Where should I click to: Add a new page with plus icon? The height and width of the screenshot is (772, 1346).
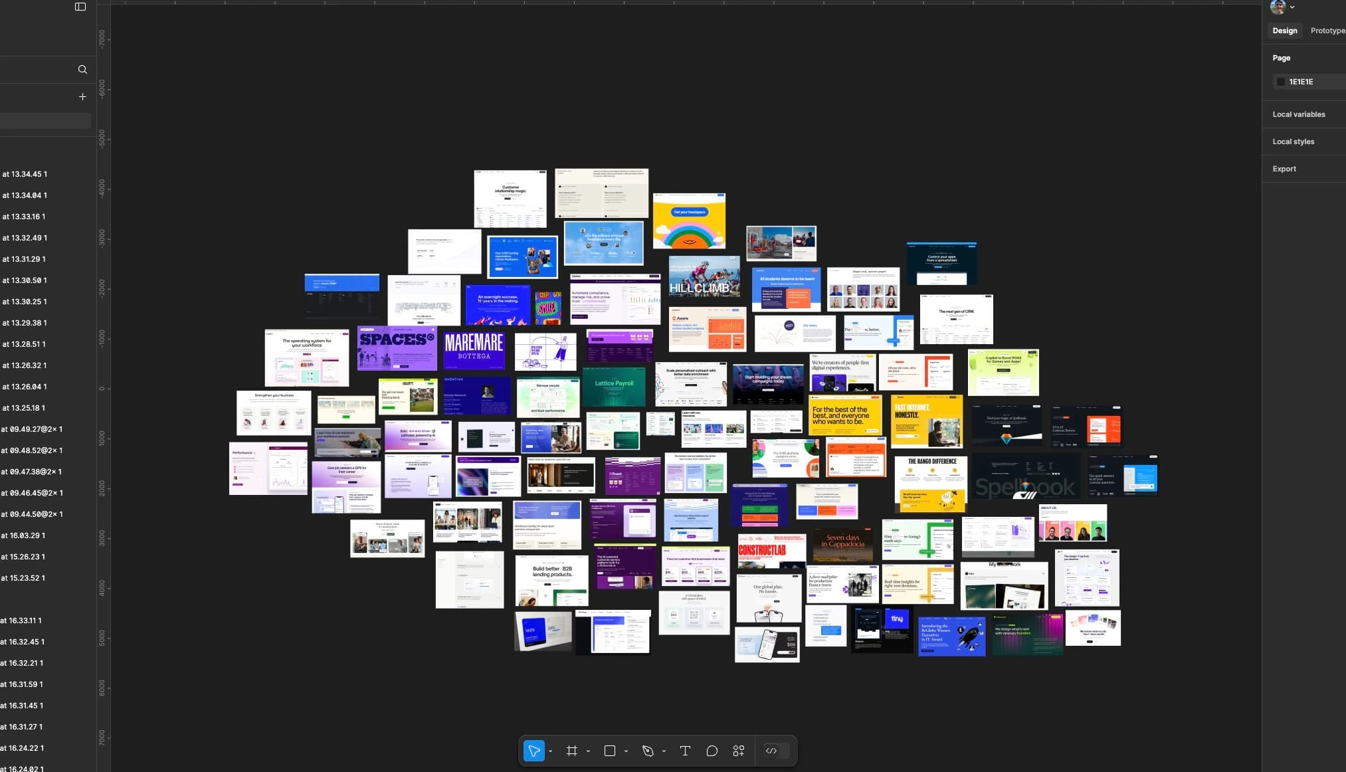(x=82, y=96)
